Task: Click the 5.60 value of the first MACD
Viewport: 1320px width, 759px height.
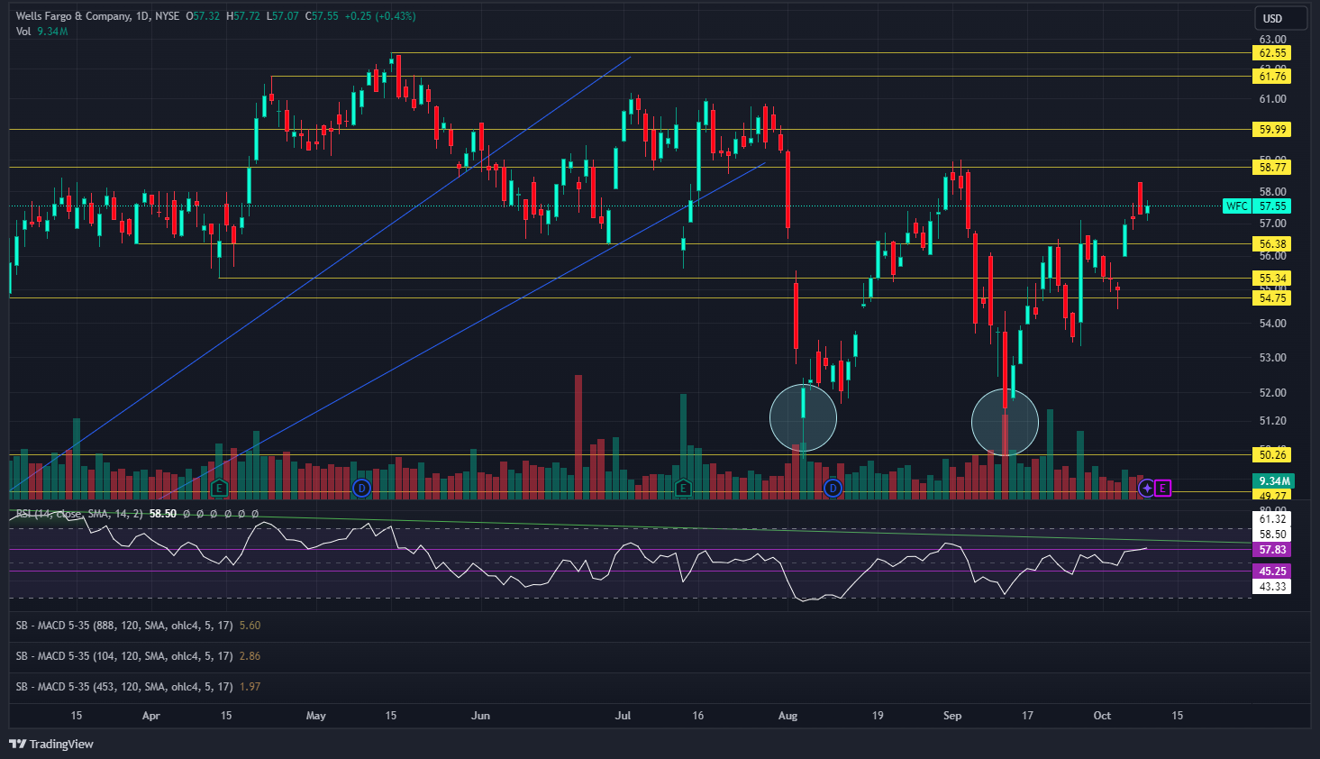Action: click(250, 625)
